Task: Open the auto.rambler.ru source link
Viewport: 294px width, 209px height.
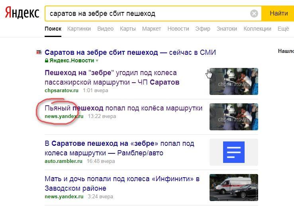Action: pyautogui.click(x=63, y=161)
